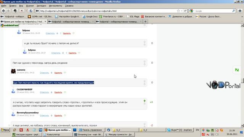Open the Правка menu

pyautogui.click(x=13, y=6)
